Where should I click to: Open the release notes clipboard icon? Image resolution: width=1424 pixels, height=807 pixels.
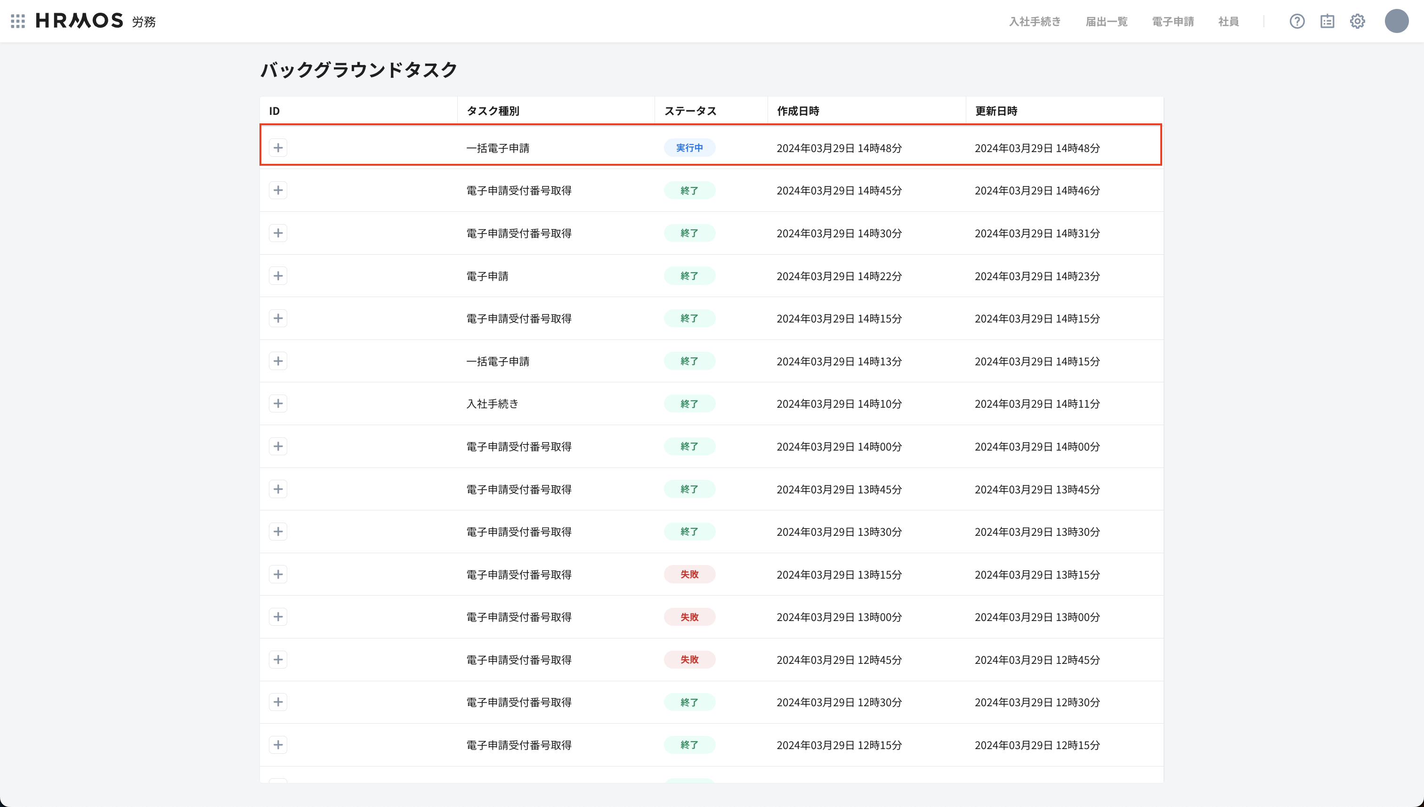[1327, 21]
